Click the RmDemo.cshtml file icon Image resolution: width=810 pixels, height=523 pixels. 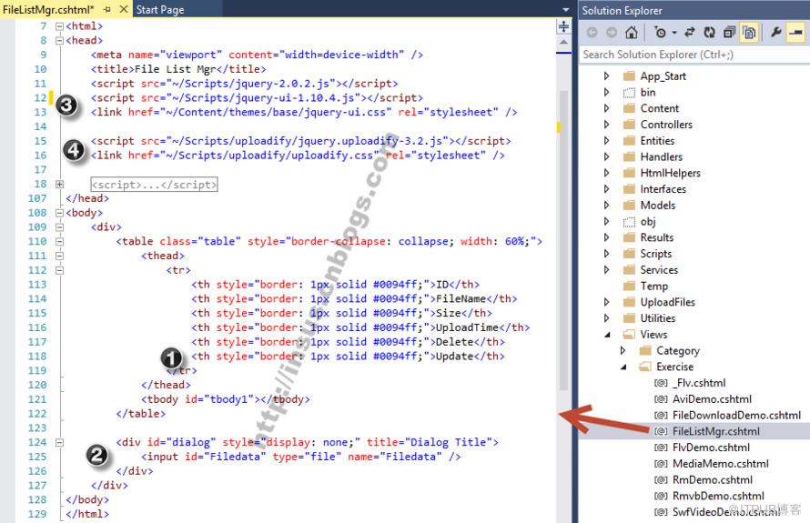coord(661,479)
